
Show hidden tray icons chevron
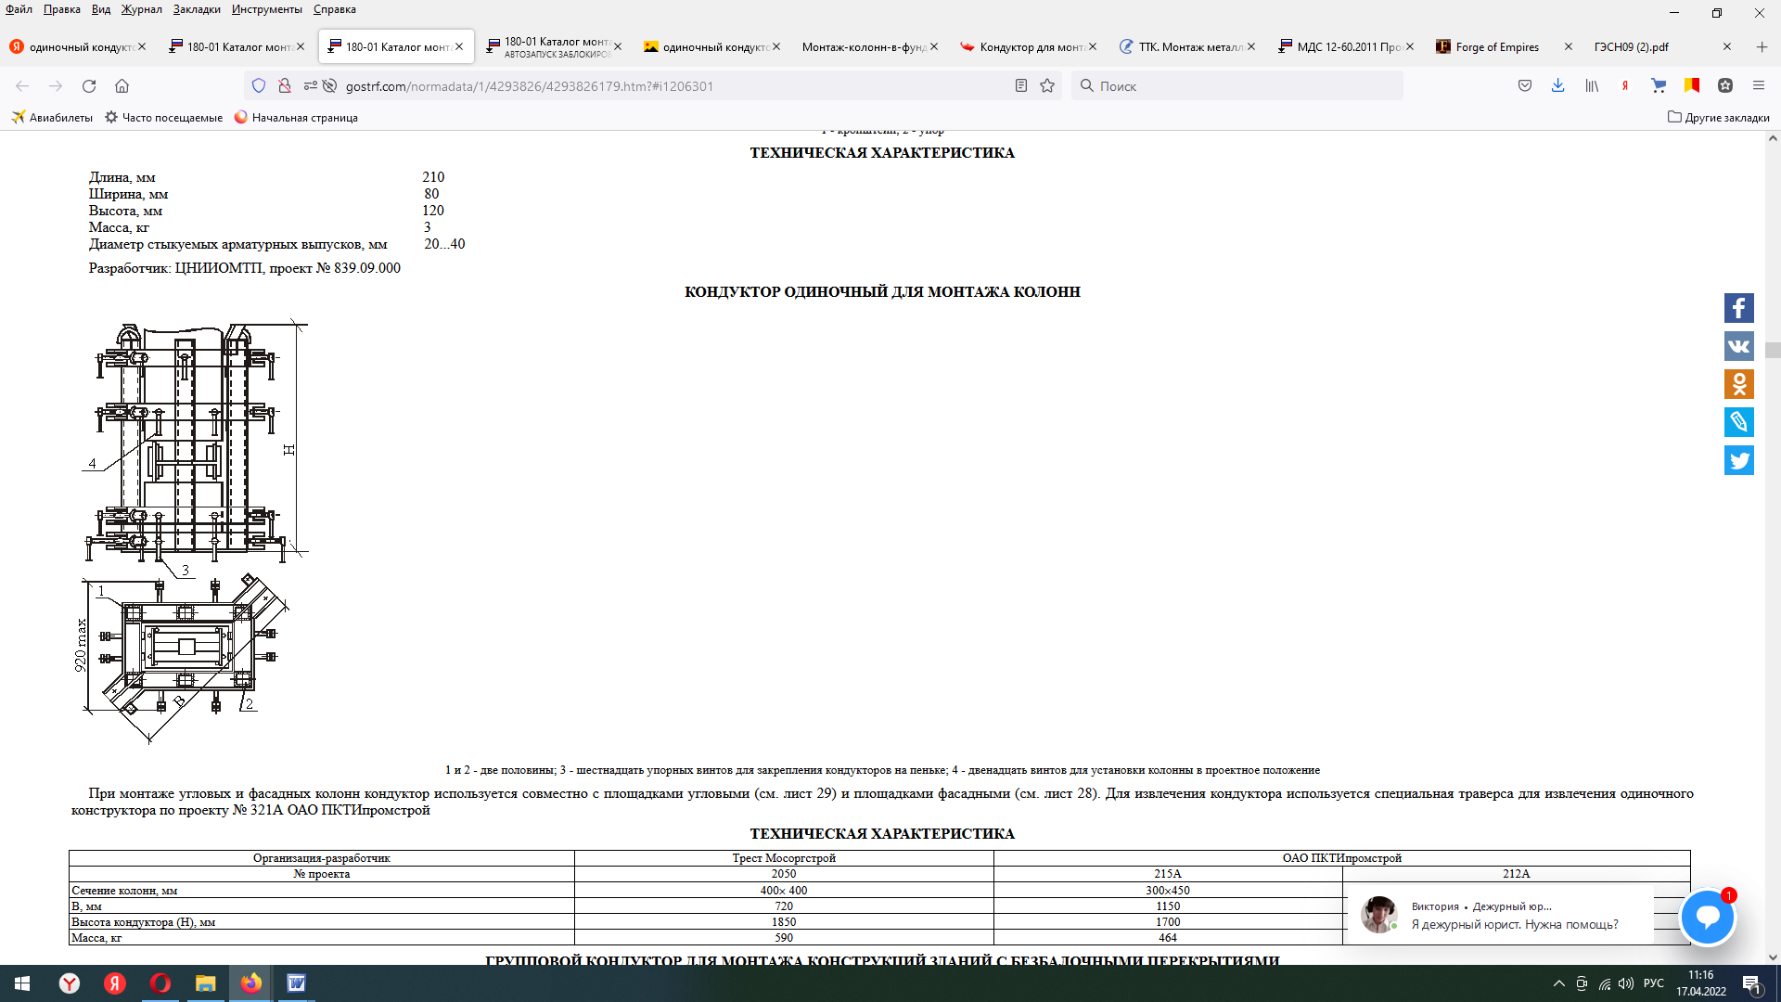coord(1559,983)
